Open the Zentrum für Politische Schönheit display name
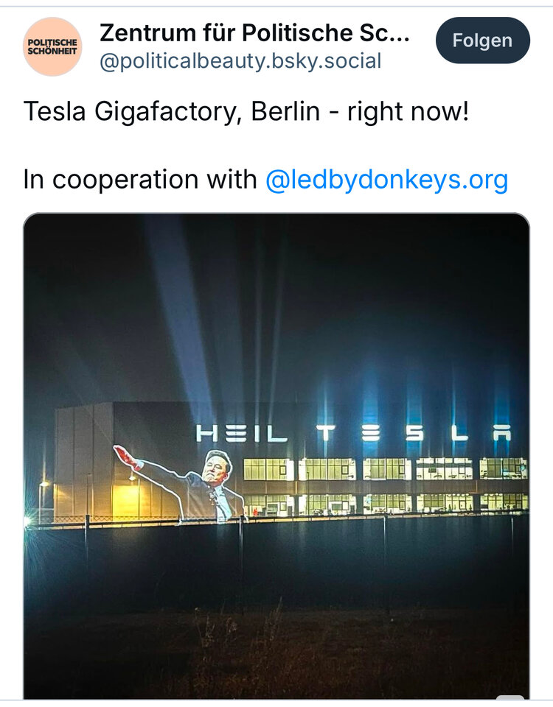Viewport: 553px width, 707px height. tap(254, 33)
